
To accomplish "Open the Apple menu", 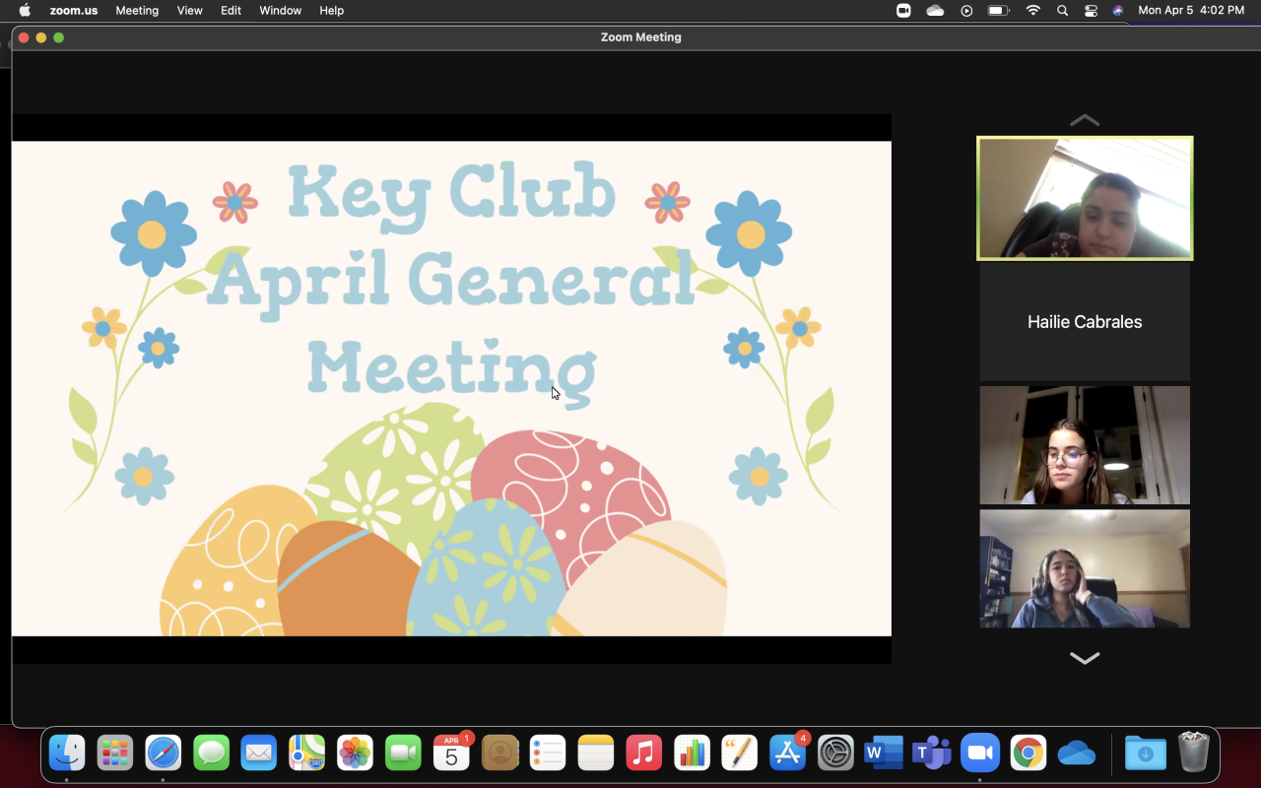I will point(25,11).
